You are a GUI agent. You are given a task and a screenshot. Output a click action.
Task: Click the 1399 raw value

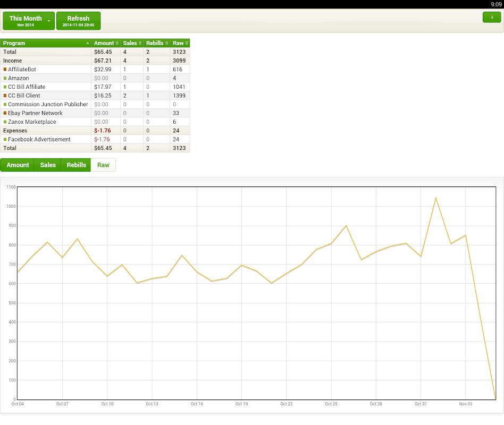[x=179, y=96]
